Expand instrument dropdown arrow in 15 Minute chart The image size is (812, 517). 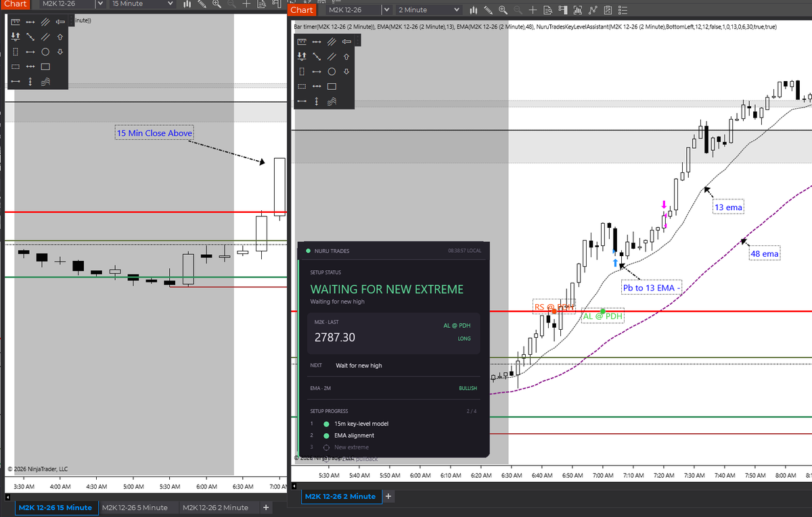(x=100, y=4)
